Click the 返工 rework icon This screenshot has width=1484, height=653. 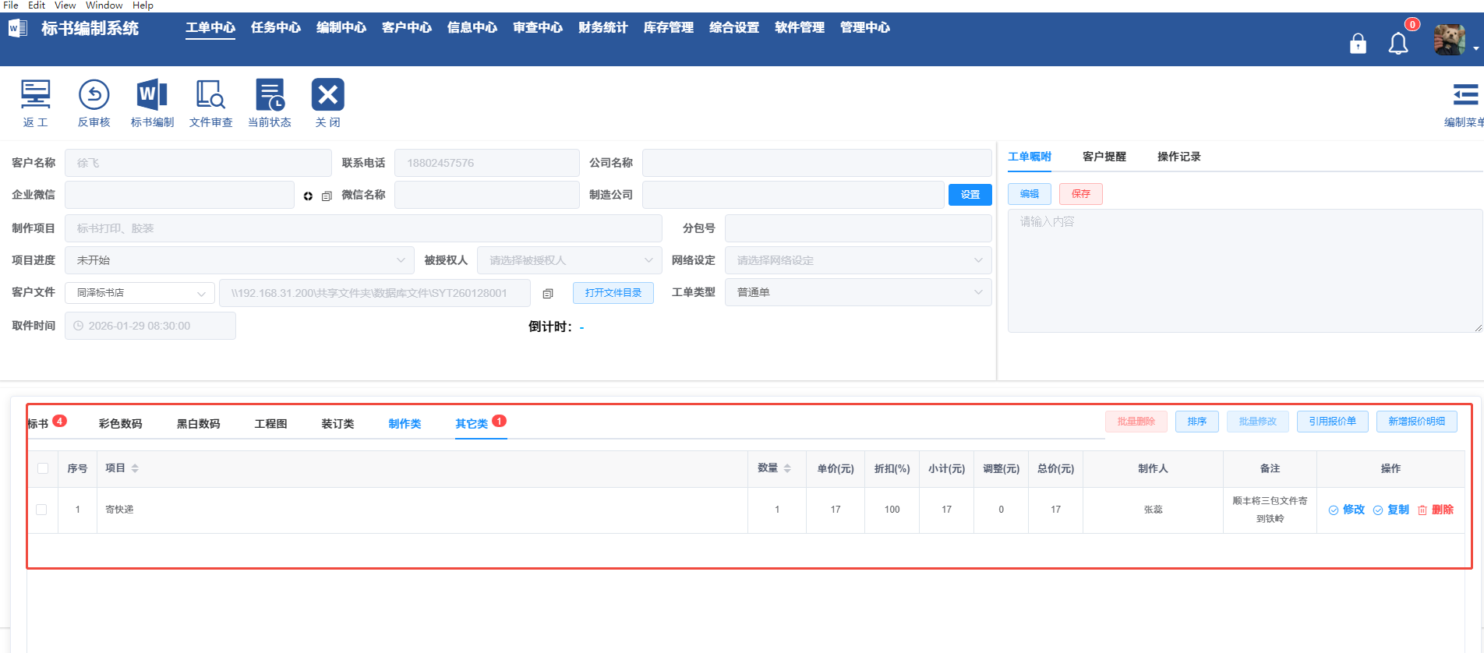[35, 94]
